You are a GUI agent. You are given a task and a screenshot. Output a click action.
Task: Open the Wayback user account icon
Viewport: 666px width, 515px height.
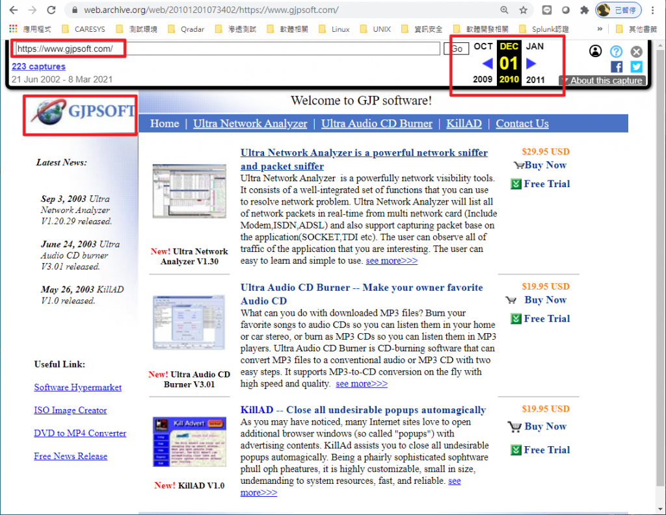tap(596, 51)
